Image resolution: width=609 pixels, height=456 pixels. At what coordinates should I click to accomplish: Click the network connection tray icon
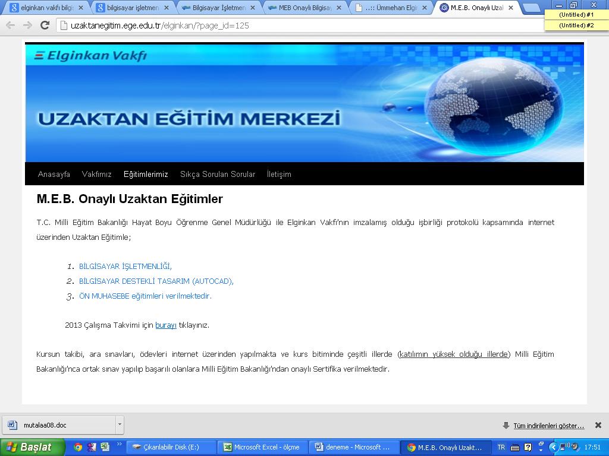click(564, 446)
